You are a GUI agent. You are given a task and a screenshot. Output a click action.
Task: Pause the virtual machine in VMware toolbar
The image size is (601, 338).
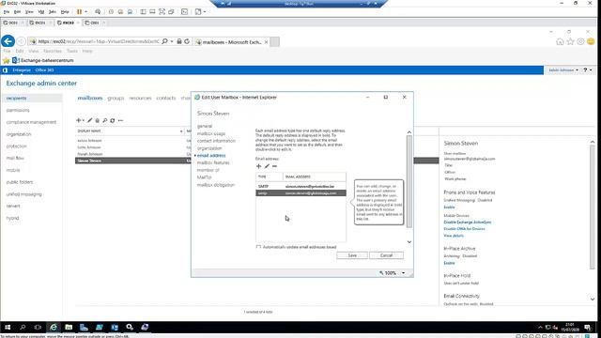click(79, 12)
